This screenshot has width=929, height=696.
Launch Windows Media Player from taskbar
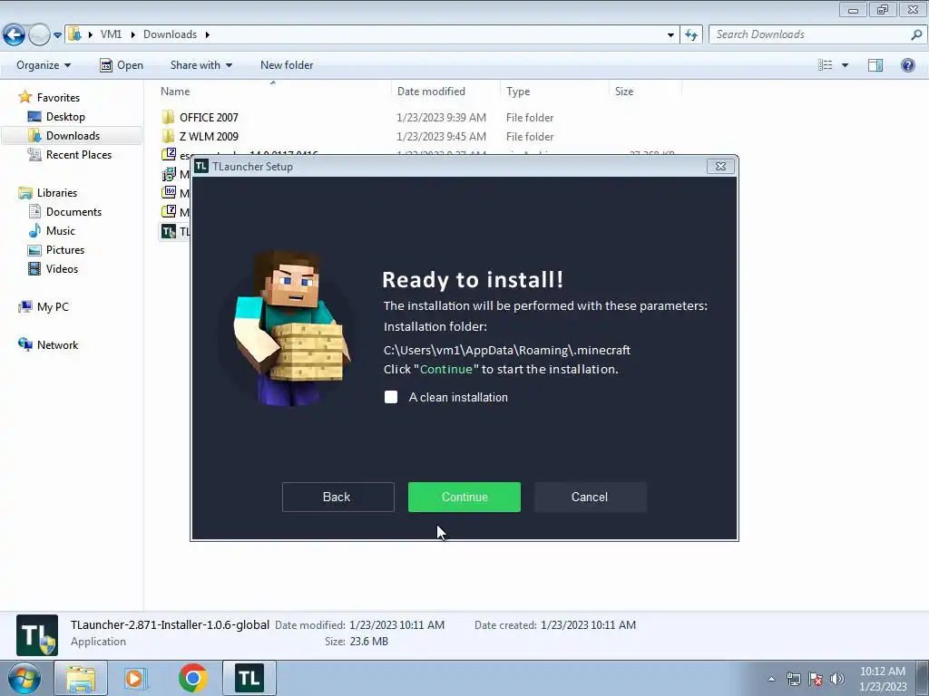136,678
